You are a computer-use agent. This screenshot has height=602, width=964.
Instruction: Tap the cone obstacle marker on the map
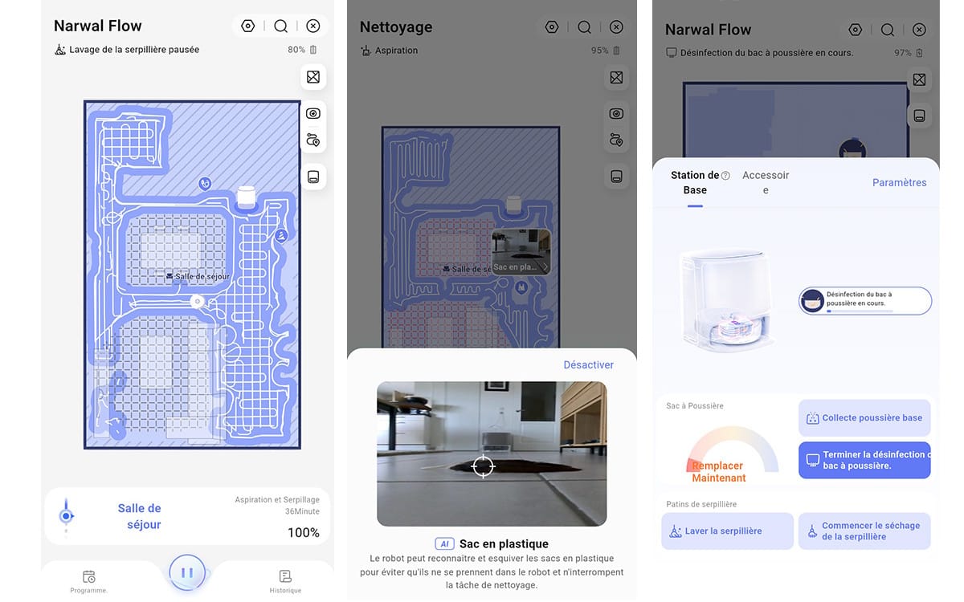click(x=281, y=235)
